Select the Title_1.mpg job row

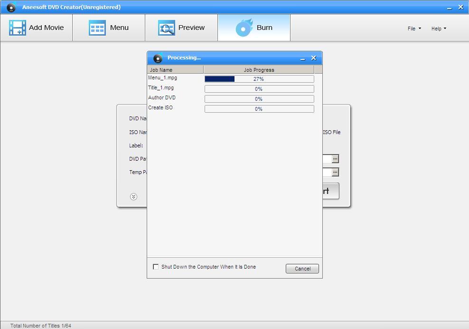[231, 88]
